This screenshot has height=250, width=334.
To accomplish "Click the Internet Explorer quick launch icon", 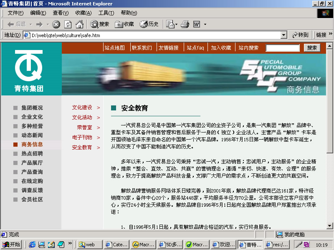I will pos(32,245).
